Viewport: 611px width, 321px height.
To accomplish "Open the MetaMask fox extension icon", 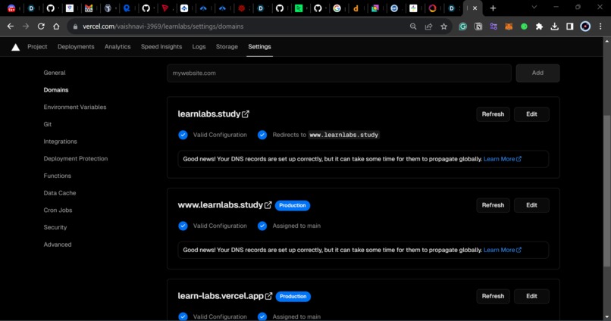I will pyautogui.click(x=509, y=26).
